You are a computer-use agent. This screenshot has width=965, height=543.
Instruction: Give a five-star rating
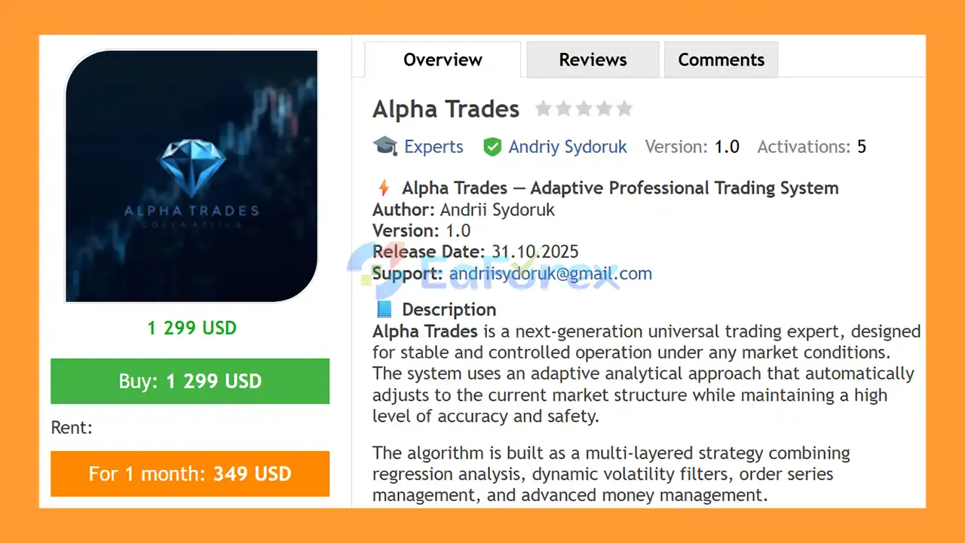[x=624, y=109]
